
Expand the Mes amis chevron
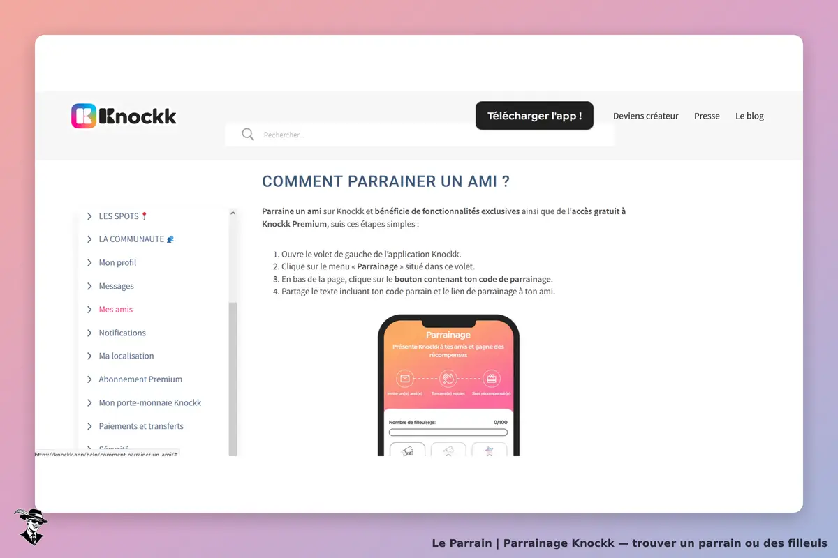point(89,310)
